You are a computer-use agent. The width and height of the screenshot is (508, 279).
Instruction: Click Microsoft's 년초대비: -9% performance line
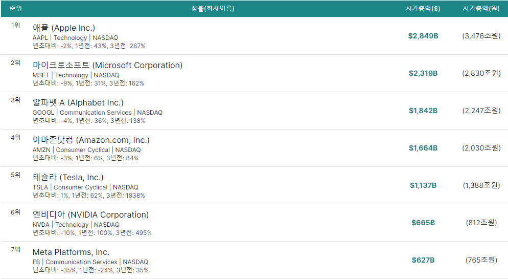pos(88,83)
